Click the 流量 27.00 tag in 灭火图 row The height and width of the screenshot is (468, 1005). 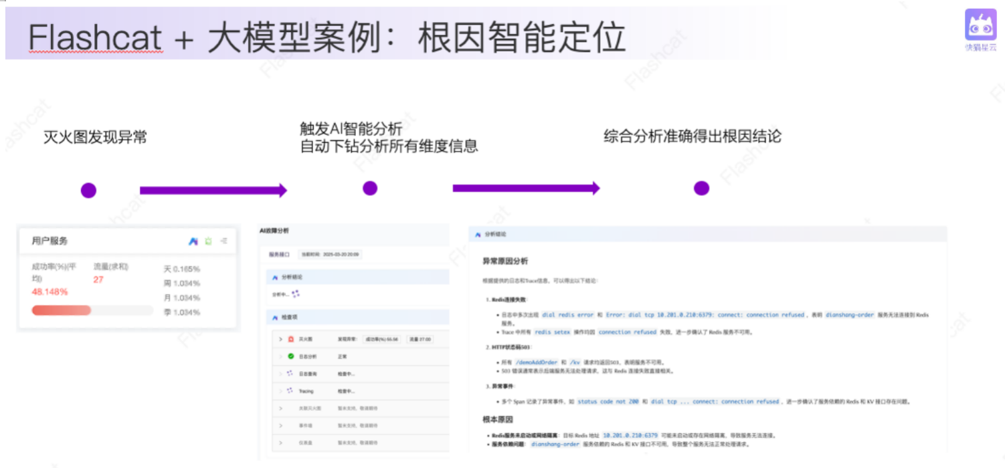pyautogui.click(x=419, y=340)
